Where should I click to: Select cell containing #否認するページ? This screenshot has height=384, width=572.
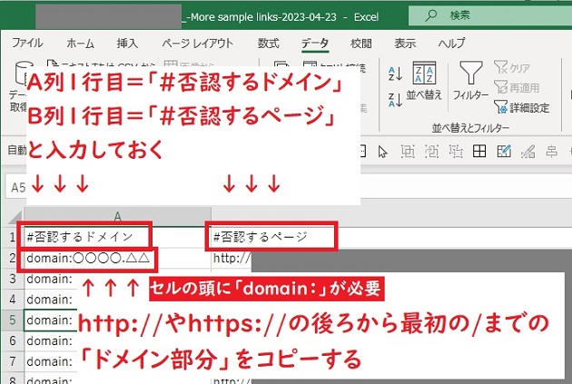click(x=271, y=237)
